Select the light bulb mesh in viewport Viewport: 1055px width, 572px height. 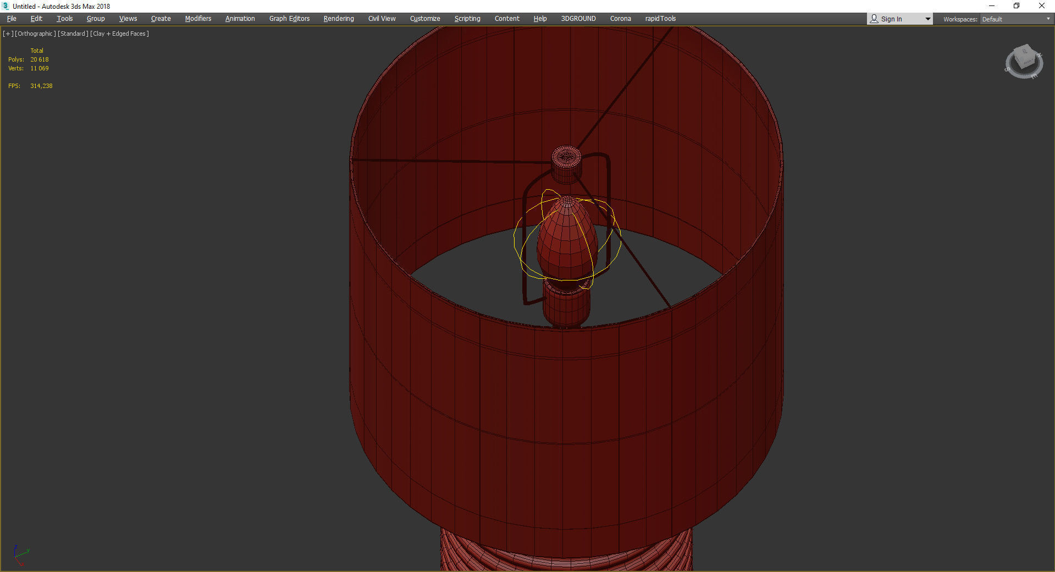click(x=567, y=239)
